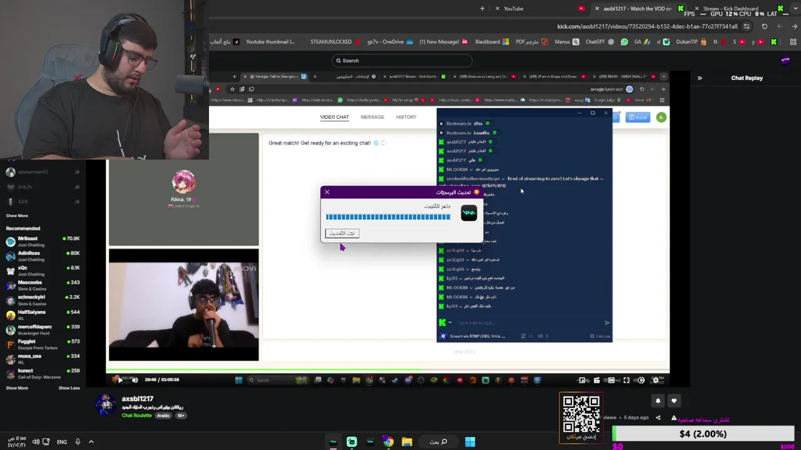801x450 pixels.
Task: Switch ENG keyboard language
Action: click(x=62, y=442)
